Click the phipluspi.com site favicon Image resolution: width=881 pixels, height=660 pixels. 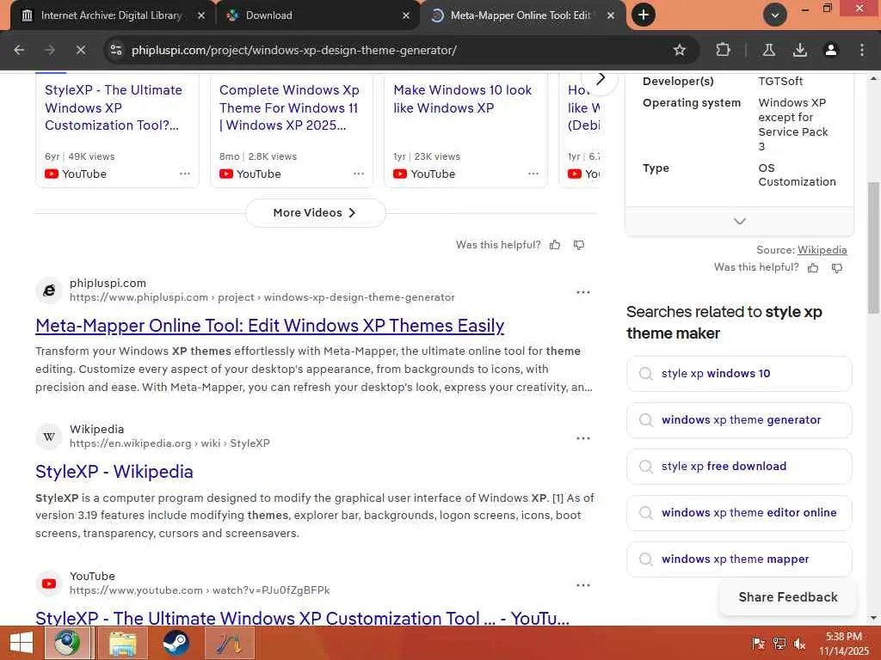click(x=49, y=290)
